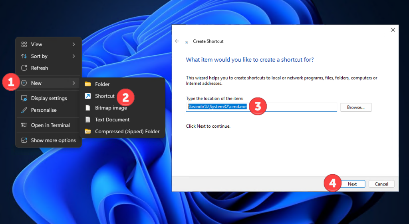Click the 'Type the location of the item:' label

click(x=214, y=99)
